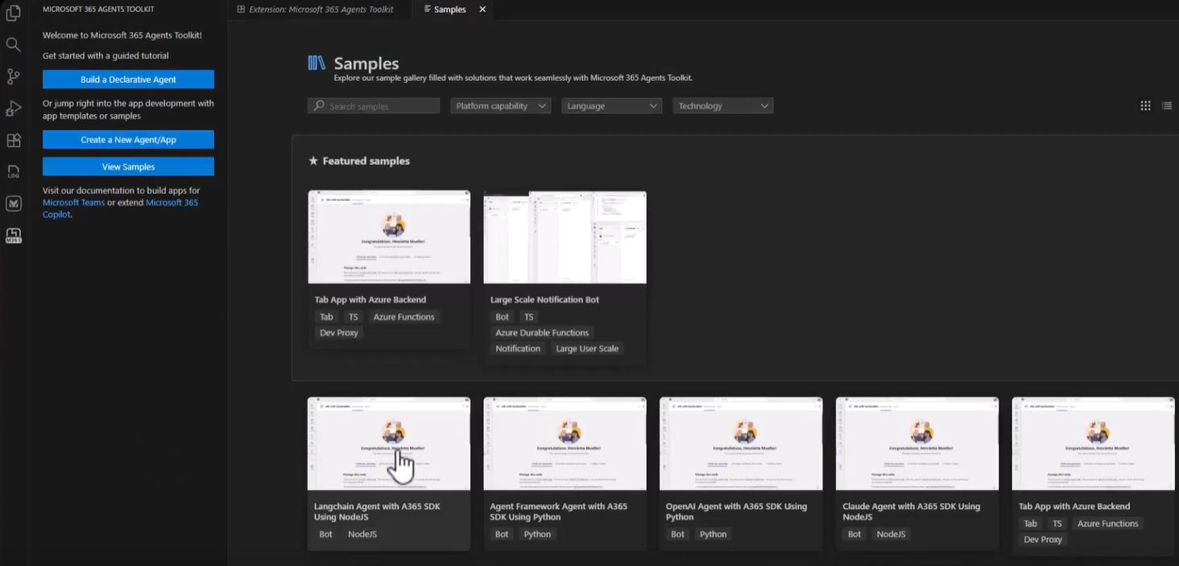Open the Technology filter dropdown

[x=722, y=105]
